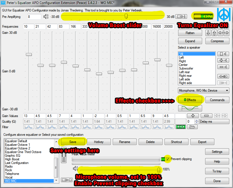Open file with the folder icon
The height and width of the screenshot is (188, 233).
pyautogui.click(x=192, y=127)
